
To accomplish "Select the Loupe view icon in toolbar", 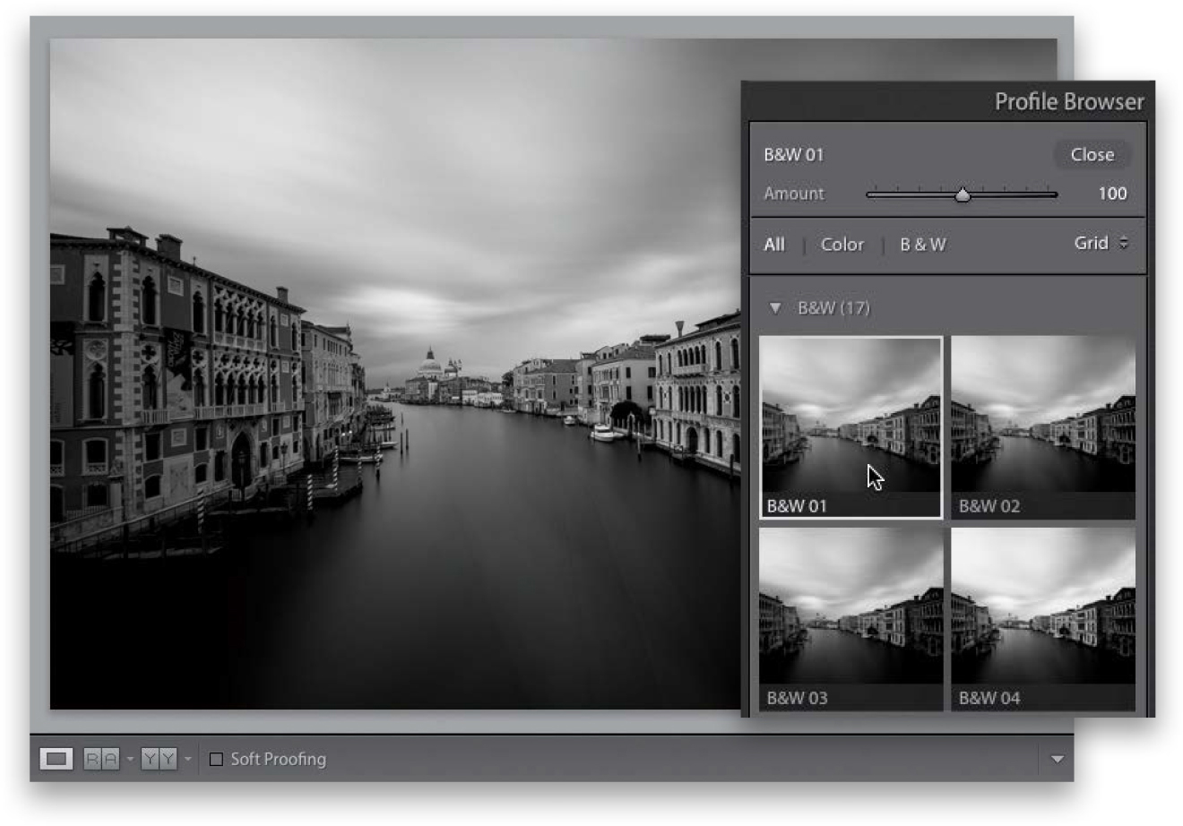I will coord(56,759).
